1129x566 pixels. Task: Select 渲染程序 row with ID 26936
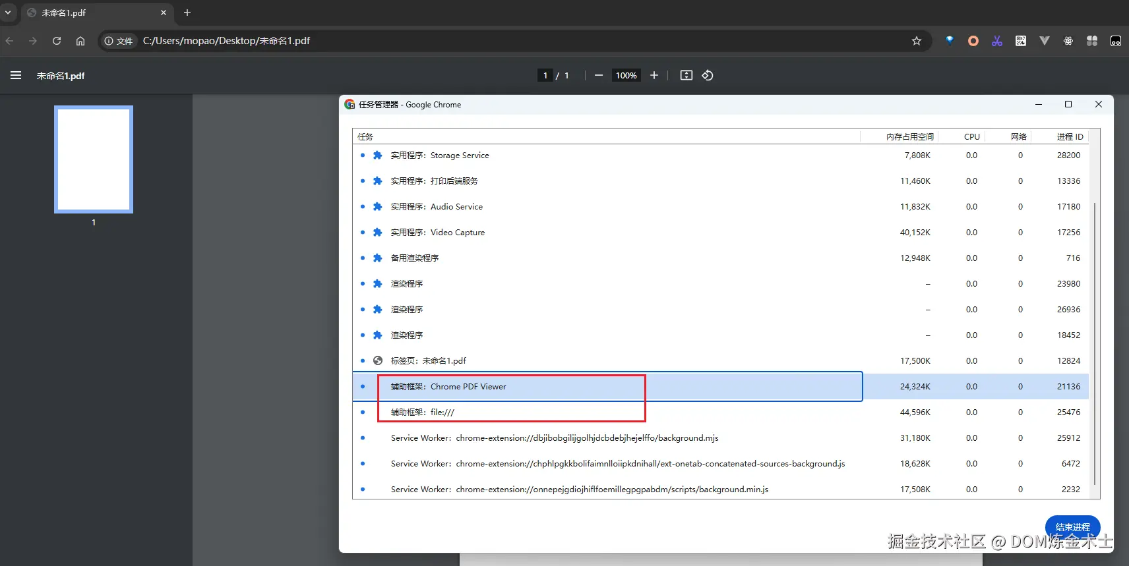click(x=721, y=310)
